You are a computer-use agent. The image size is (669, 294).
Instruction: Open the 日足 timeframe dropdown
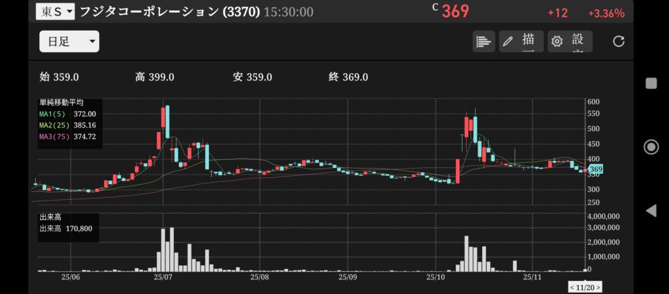point(69,42)
